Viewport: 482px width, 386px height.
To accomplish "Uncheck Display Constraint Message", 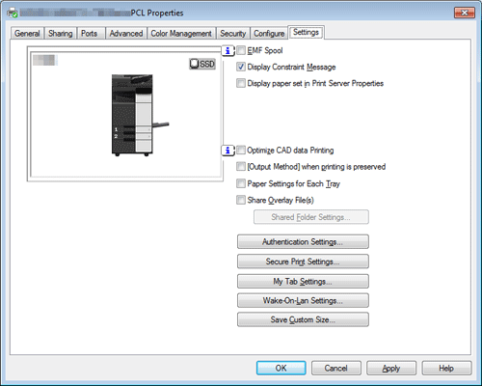I will point(241,67).
